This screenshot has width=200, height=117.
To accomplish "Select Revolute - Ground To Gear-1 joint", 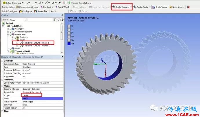I will 37,43.
